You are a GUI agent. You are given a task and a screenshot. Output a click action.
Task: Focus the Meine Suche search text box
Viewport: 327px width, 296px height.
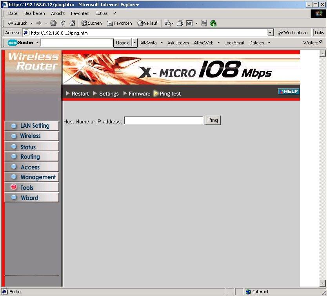tap(77, 42)
